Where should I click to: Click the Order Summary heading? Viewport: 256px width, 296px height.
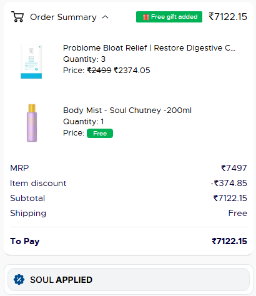(x=63, y=17)
